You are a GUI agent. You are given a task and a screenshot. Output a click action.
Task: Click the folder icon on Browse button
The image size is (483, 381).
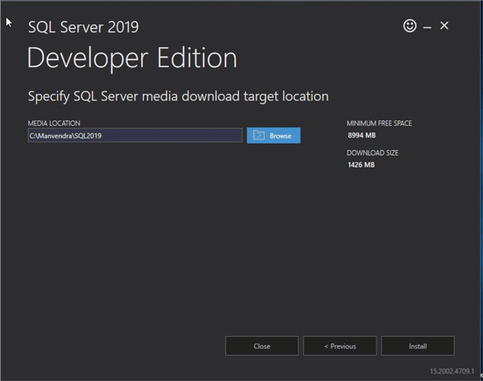[x=259, y=135]
